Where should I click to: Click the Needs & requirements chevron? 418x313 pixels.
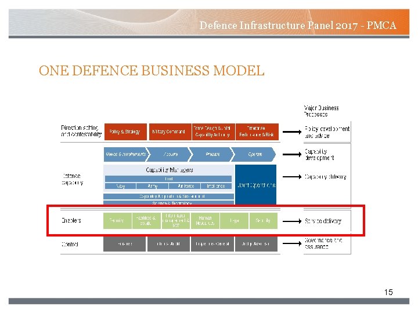[x=125, y=154]
